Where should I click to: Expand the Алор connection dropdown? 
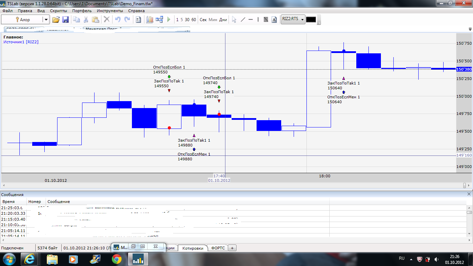coord(46,20)
